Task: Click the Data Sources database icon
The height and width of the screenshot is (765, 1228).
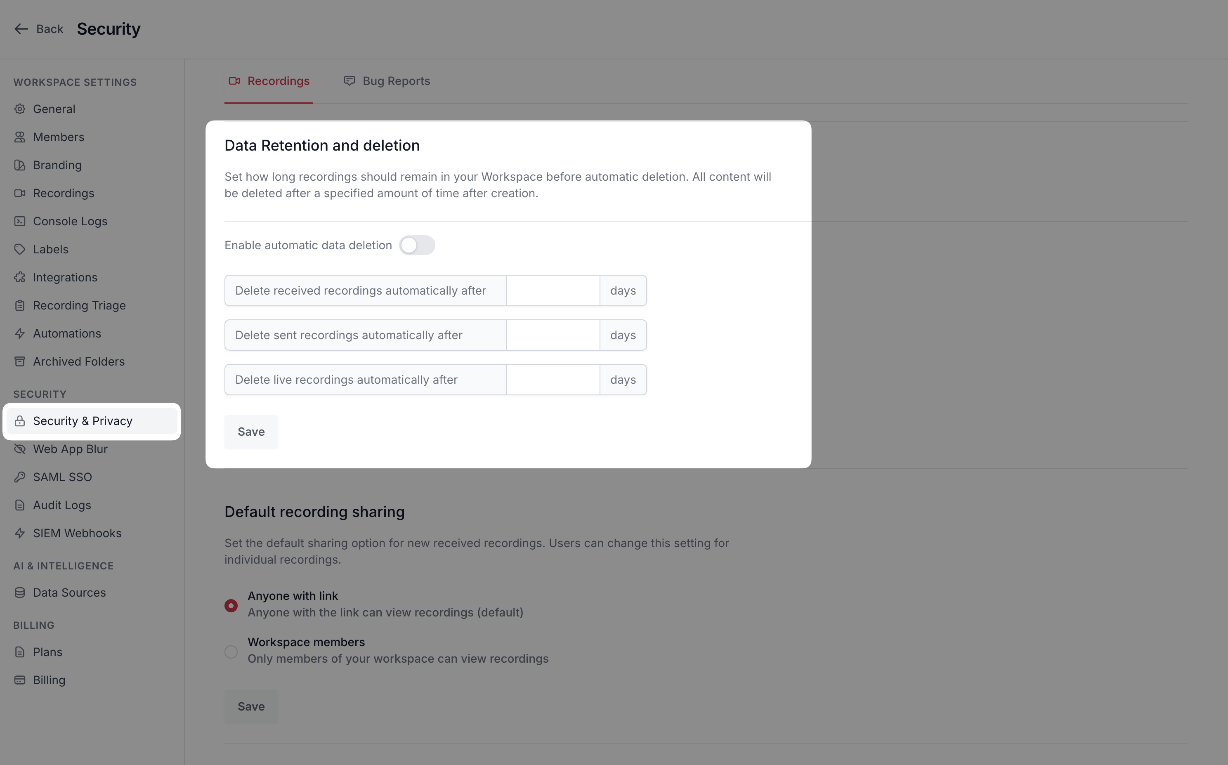Action: click(20, 593)
